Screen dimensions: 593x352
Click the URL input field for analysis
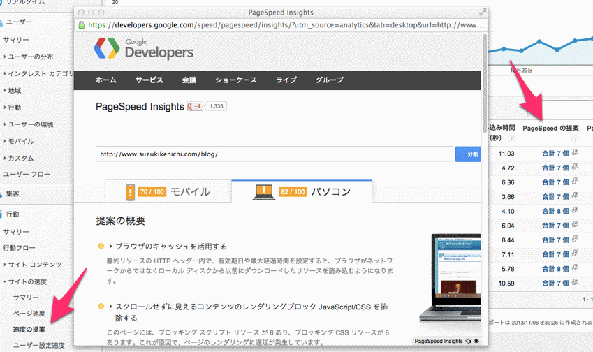274,154
